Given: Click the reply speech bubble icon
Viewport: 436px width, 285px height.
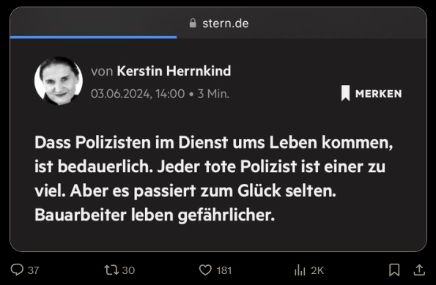Looking at the screenshot, I should (17, 270).
